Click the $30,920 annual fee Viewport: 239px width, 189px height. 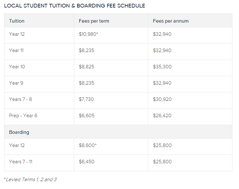point(162,99)
